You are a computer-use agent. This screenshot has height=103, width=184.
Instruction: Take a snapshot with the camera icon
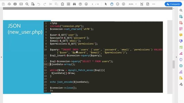[x=68, y=4]
